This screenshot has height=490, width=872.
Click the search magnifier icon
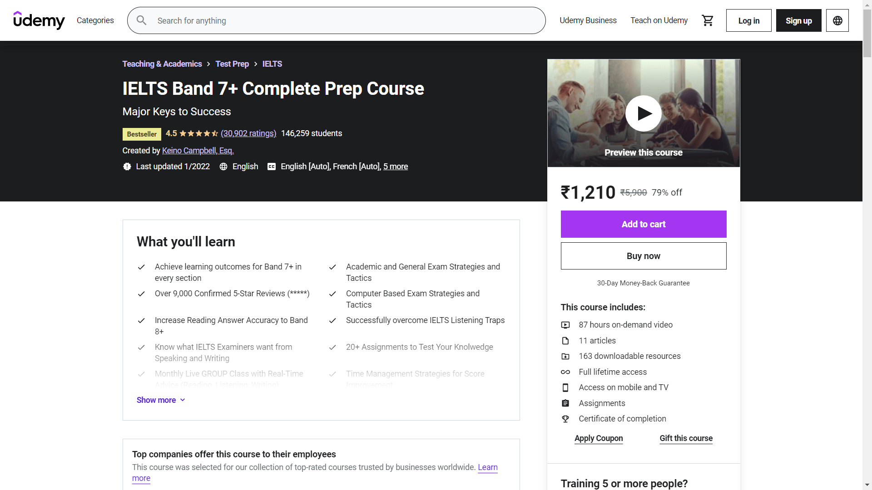pyautogui.click(x=142, y=20)
